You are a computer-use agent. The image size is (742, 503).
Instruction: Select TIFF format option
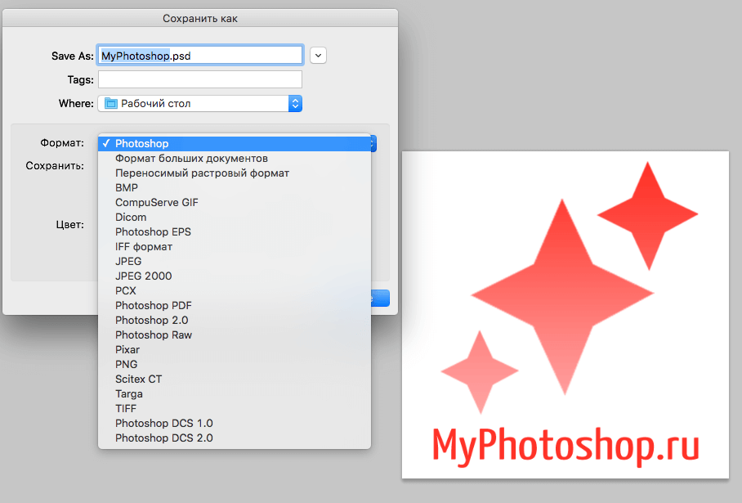126,408
